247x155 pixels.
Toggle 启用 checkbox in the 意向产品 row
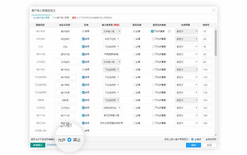(84, 54)
